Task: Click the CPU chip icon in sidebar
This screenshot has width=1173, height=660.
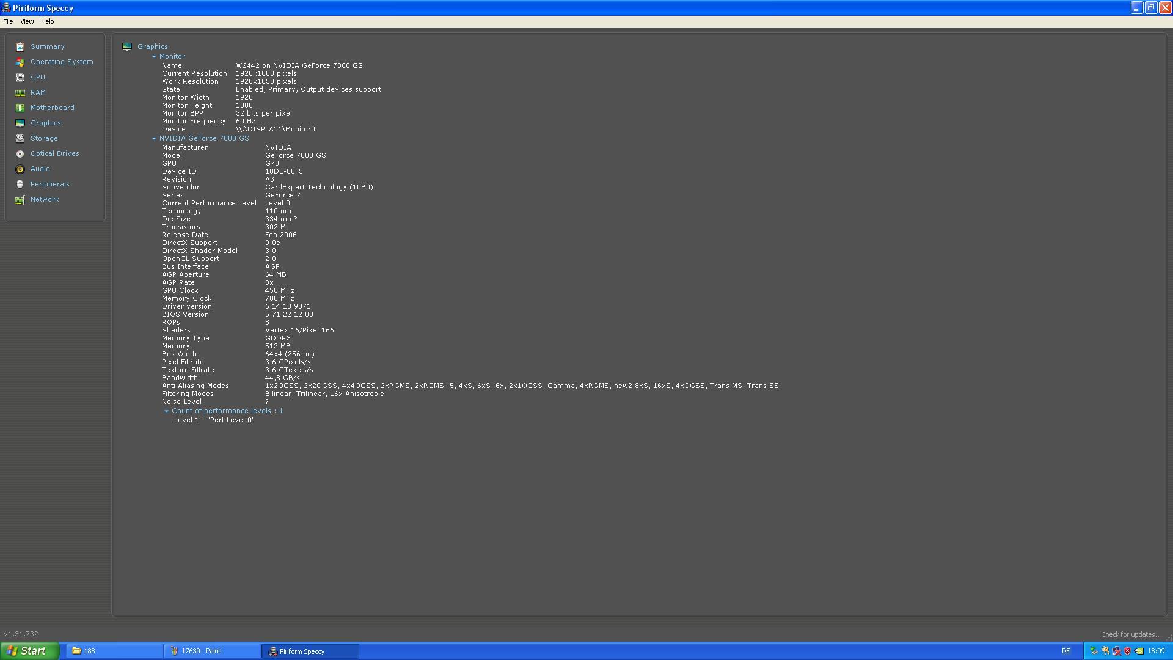Action: (x=20, y=77)
